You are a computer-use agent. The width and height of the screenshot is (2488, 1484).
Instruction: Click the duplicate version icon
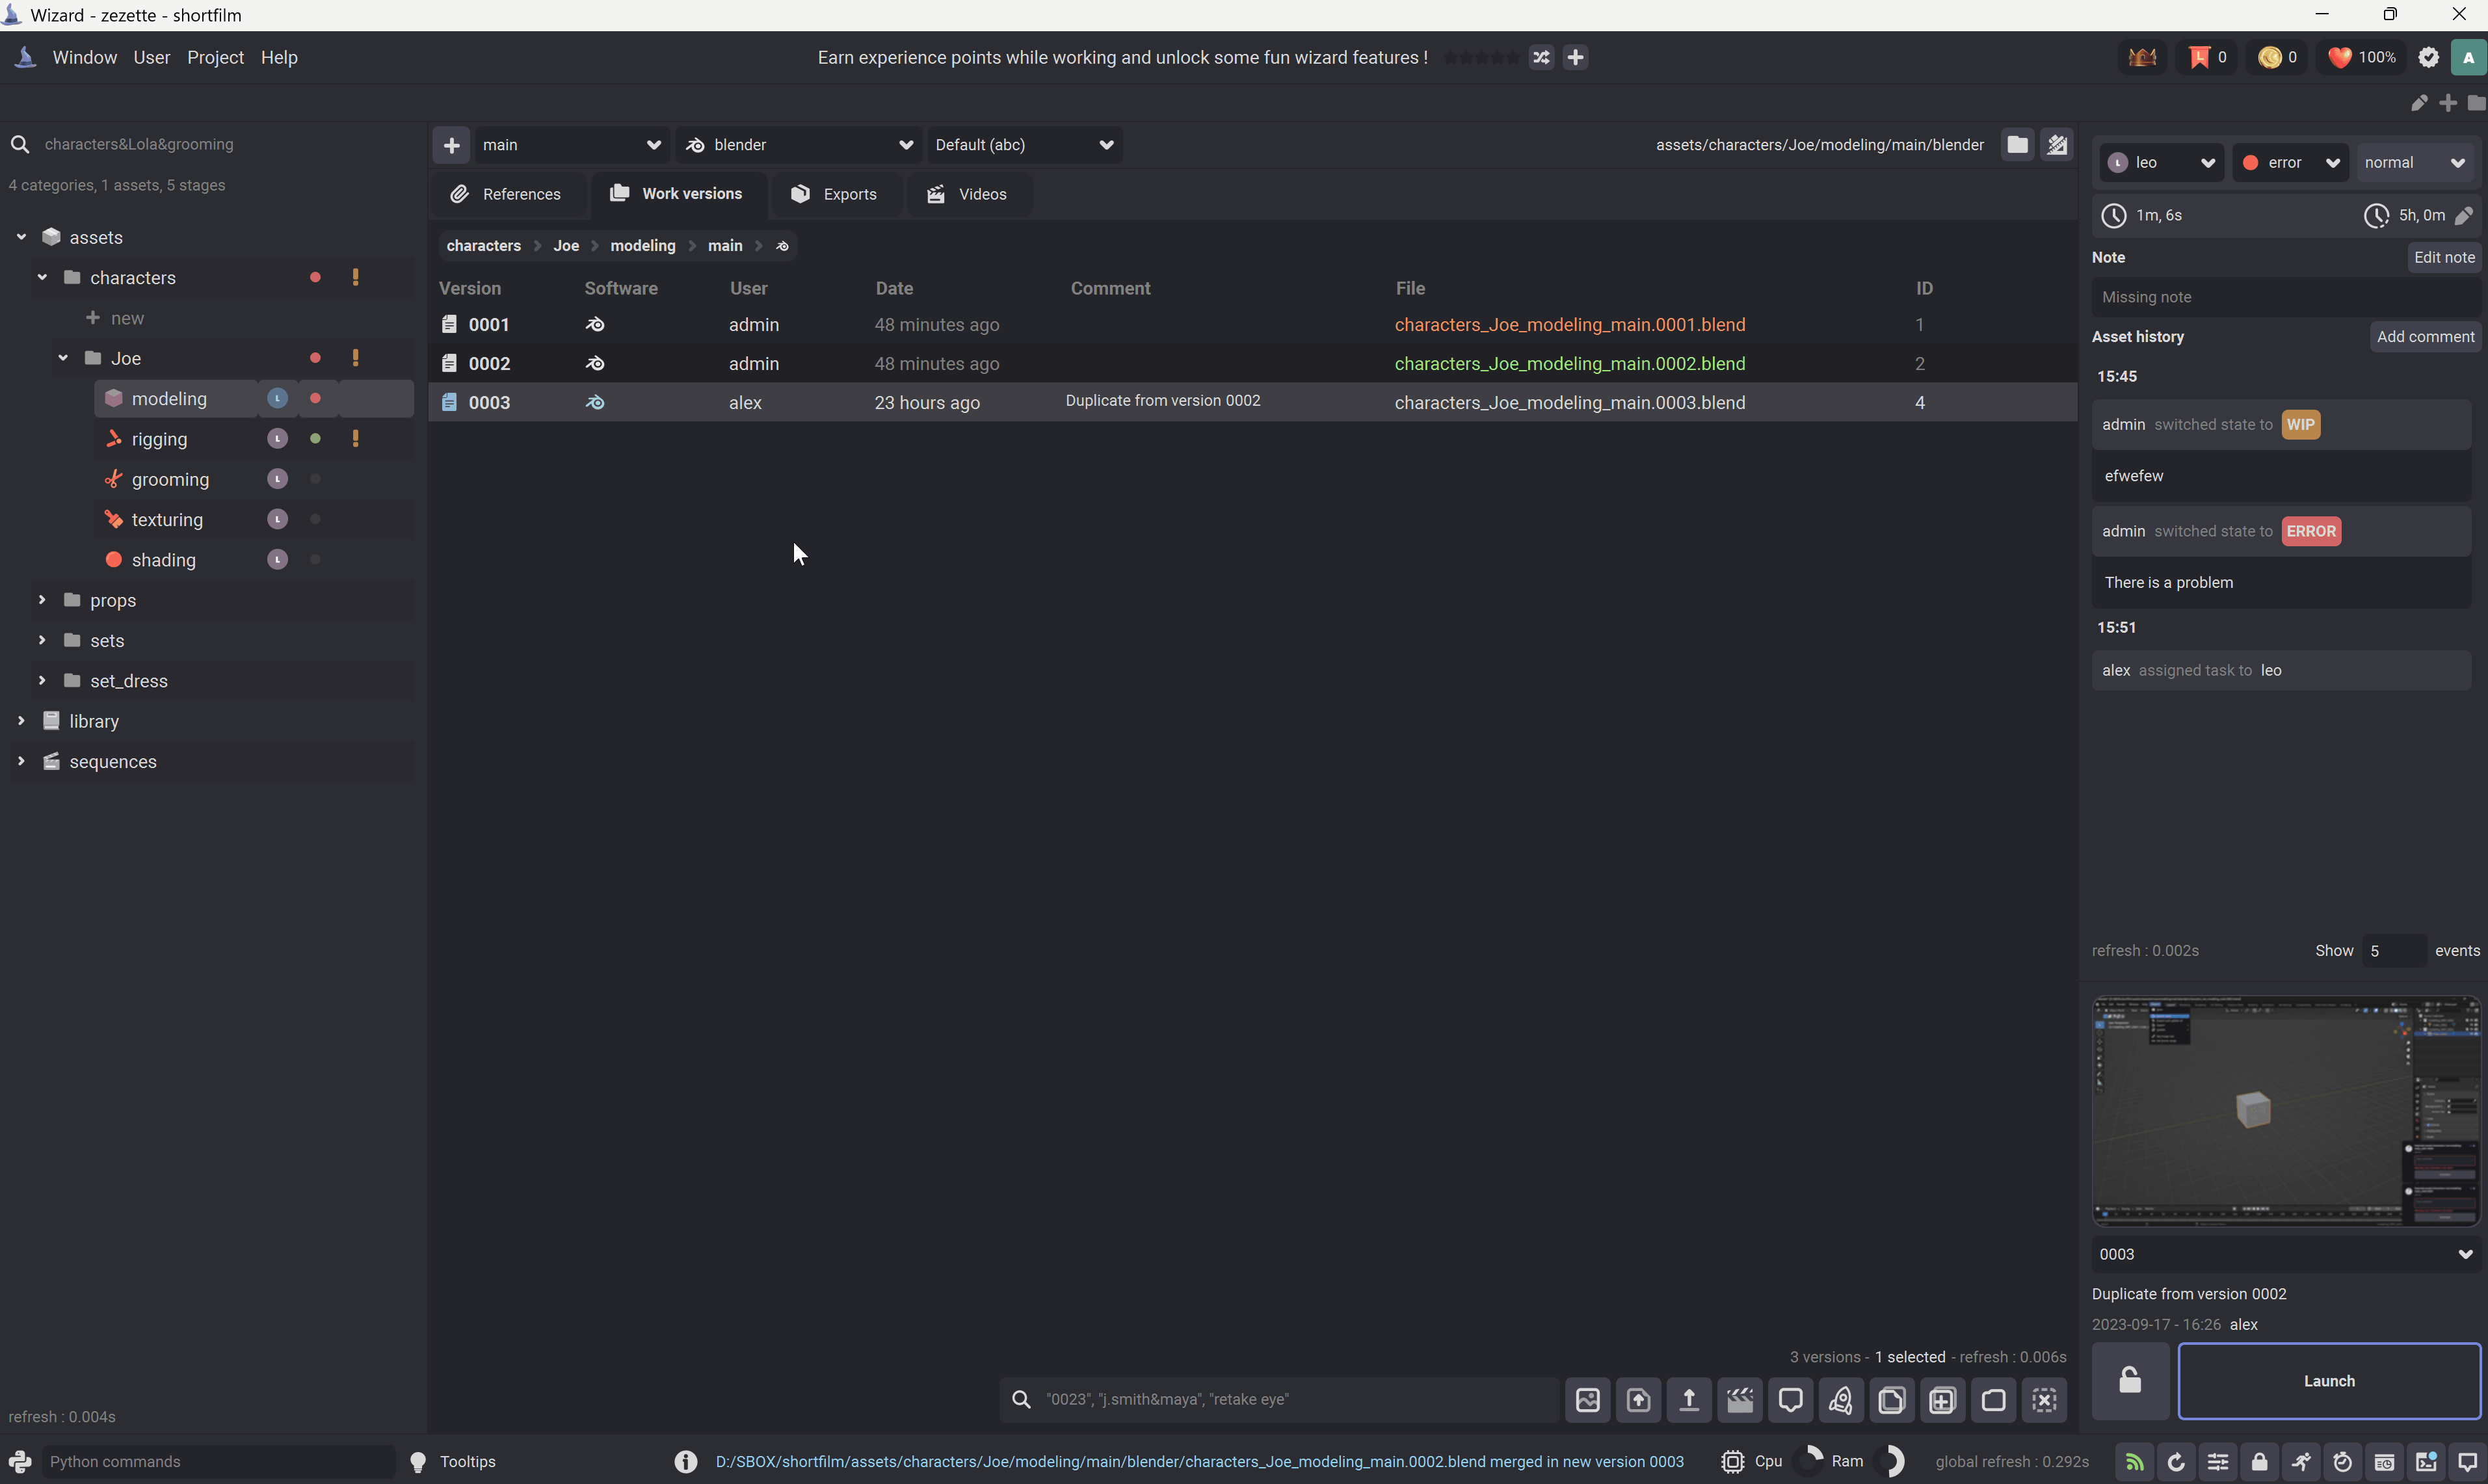1892,1400
